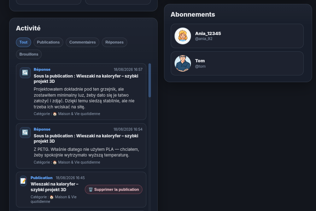The width and height of the screenshot is (316, 211).
Task: Click reply text starting 'Projektowałem dokładnie'
Action: pyautogui.click(x=84, y=98)
